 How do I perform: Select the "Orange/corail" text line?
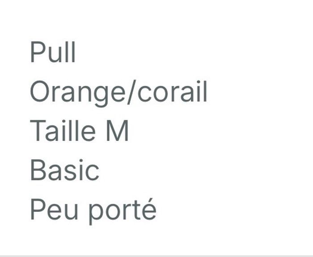[x=118, y=92]
